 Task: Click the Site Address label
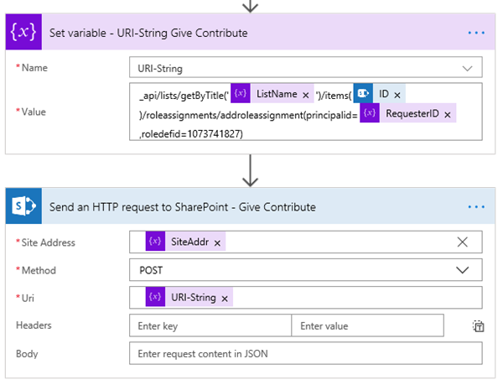48,242
